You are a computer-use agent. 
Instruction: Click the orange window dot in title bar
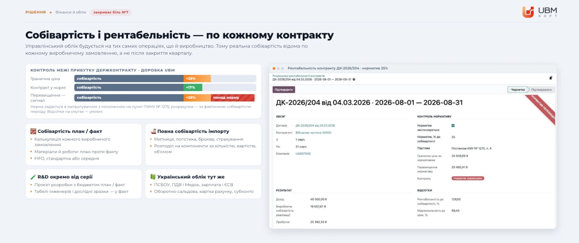click(274, 68)
